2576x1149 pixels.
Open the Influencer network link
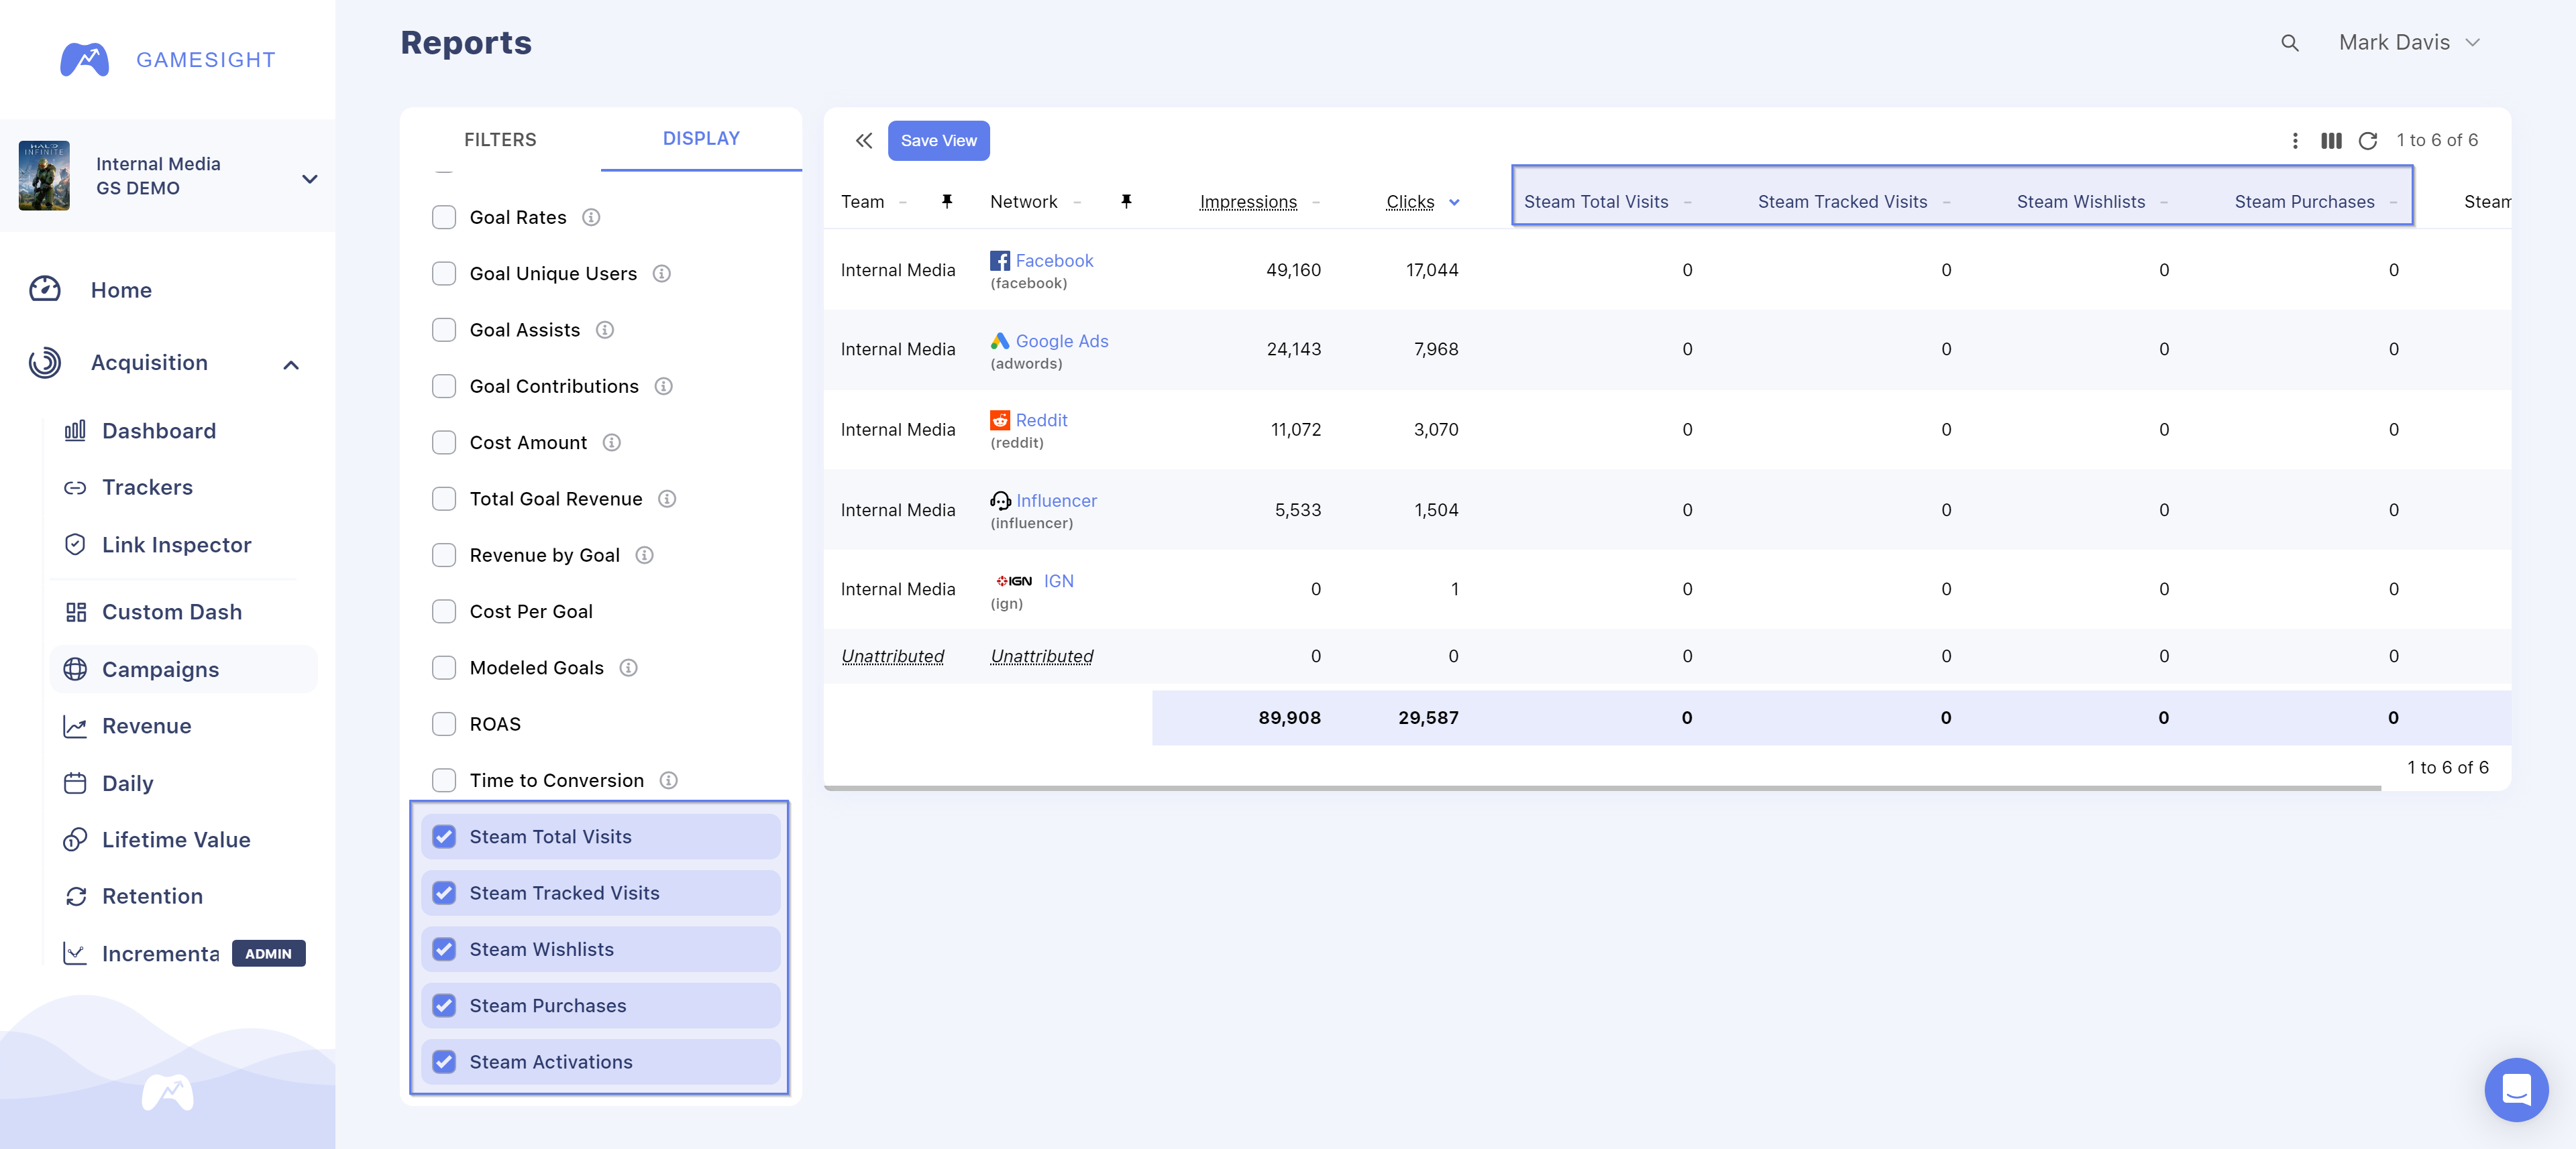pos(1056,501)
